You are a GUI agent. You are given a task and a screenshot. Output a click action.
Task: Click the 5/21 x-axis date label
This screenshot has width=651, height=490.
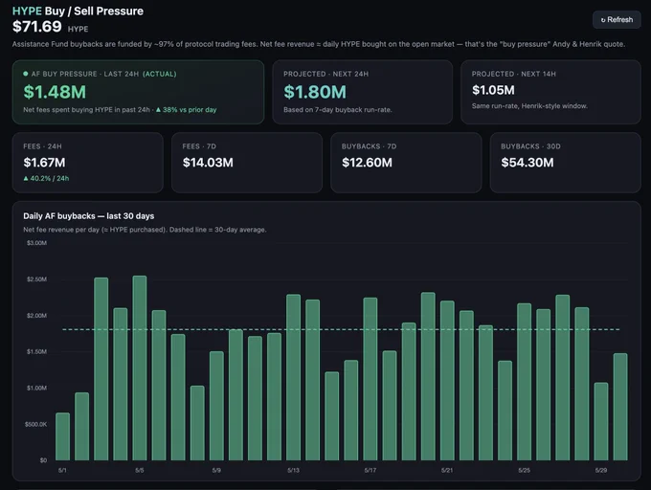pyautogui.click(x=447, y=471)
